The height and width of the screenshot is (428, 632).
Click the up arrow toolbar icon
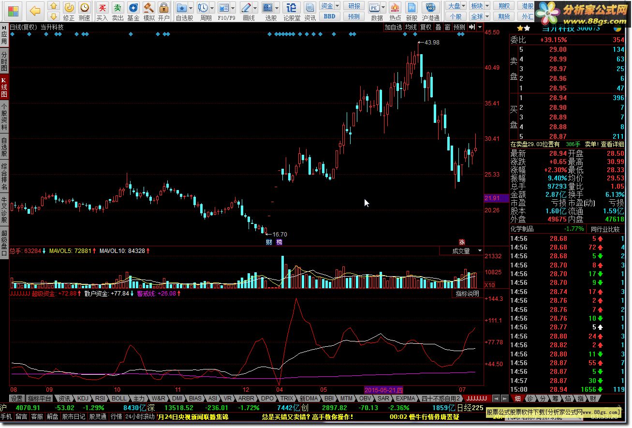click(54, 6)
